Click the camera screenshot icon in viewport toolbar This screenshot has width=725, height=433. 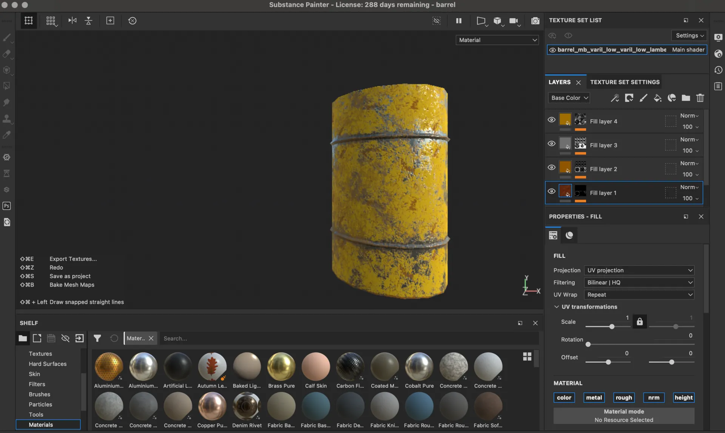535,21
